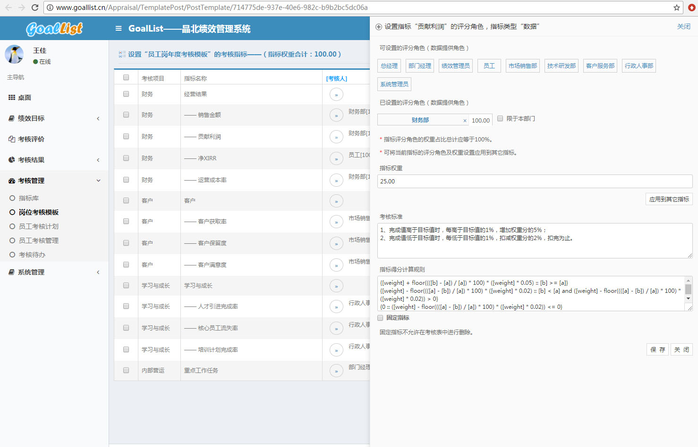Viewport: 698px width, 447px height.
Task: Click the 保存 button
Action: 657,349
